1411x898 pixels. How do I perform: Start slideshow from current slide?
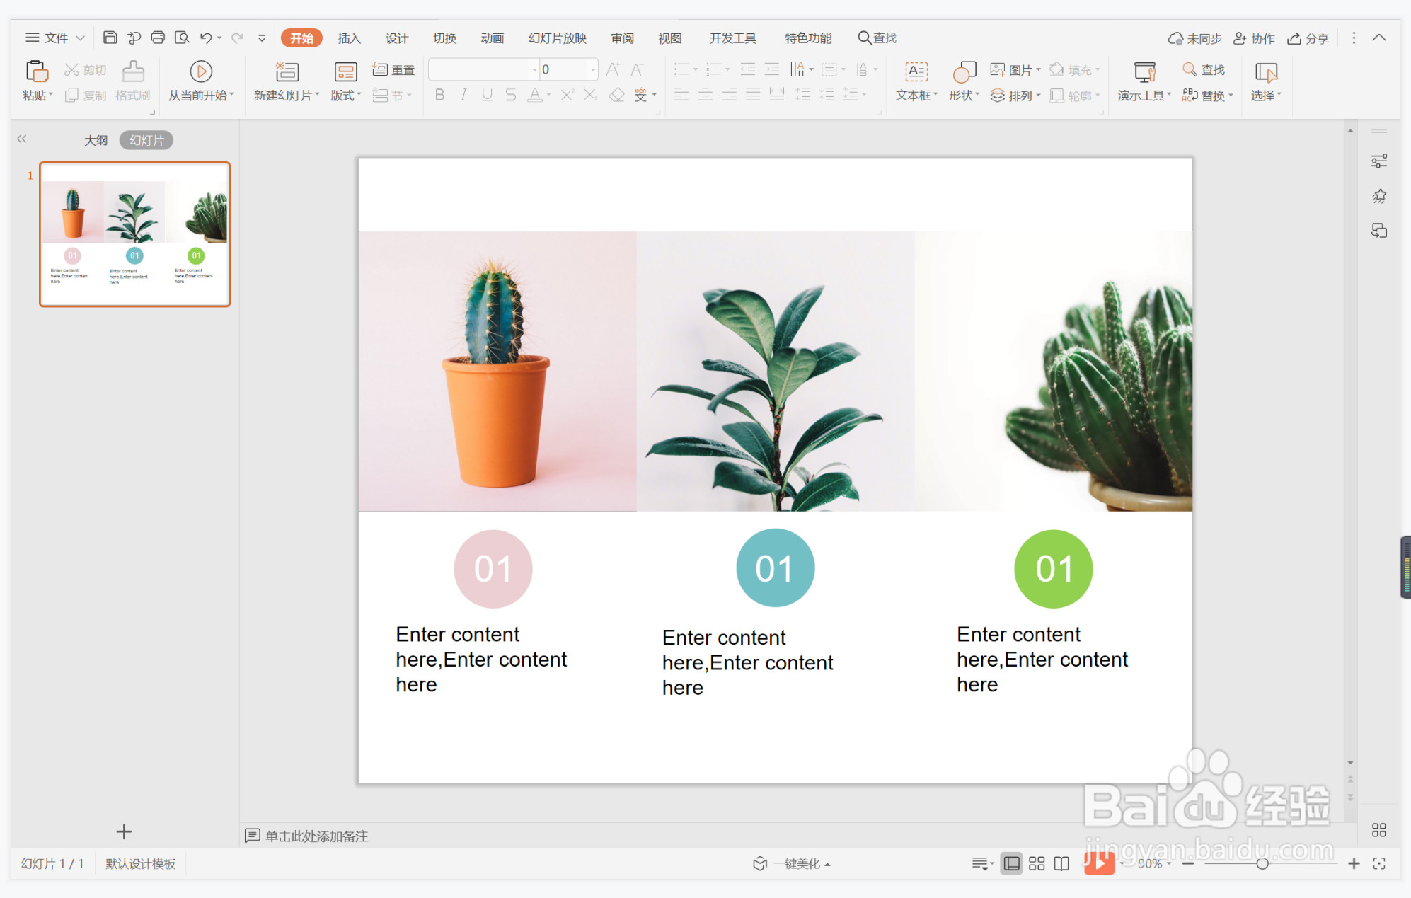201,71
